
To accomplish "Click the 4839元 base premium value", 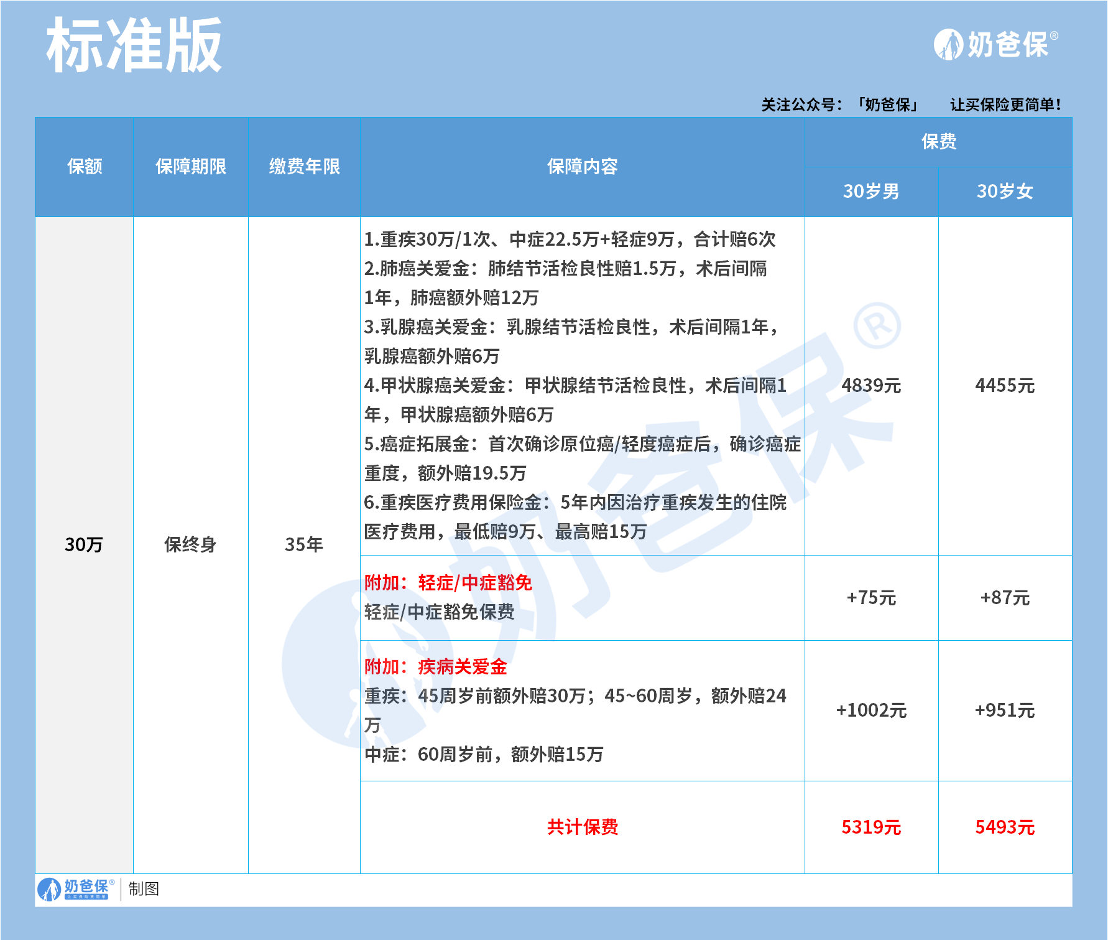I will point(871,386).
